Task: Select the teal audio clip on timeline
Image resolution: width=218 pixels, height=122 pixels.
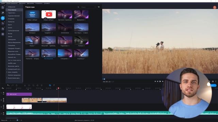Action: tap(112, 113)
